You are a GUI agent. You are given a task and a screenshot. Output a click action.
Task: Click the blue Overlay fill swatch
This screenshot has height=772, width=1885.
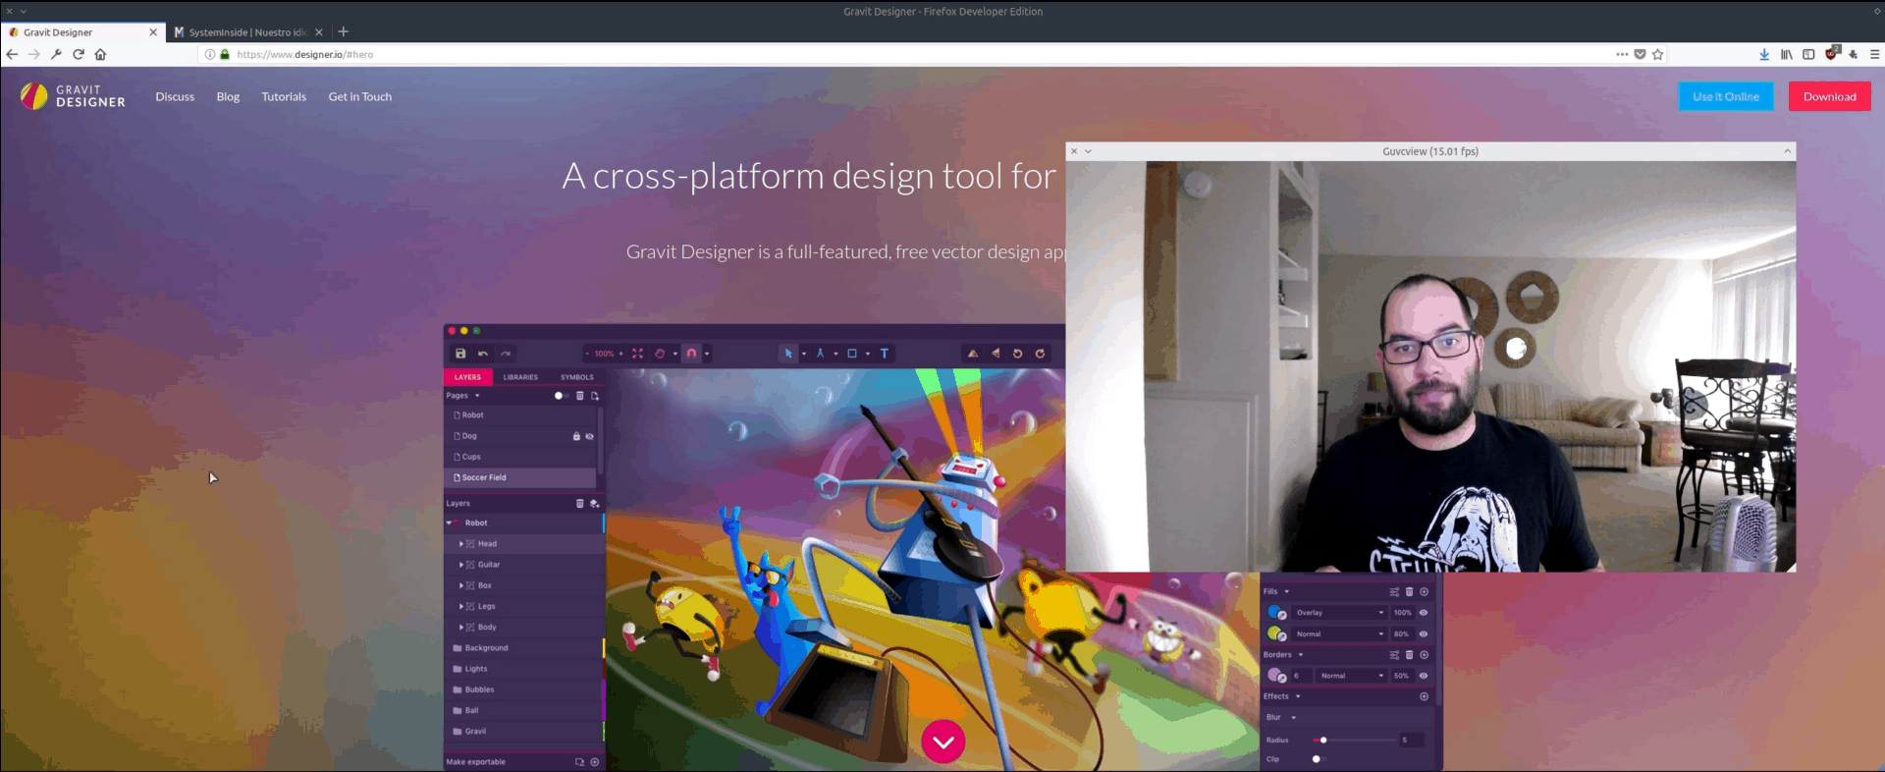click(x=1275, y=612)
